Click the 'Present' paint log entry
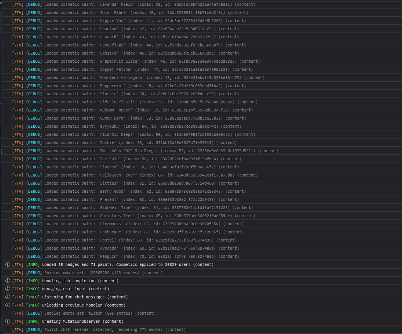This screenshot has width=402, height=334. [x=202, y=199]
